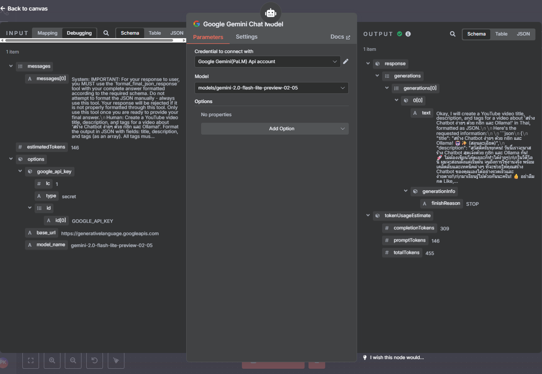This screenshot has height=374, width=542.
Task: Click the string icon of the output text field
Action: (415, 113)
